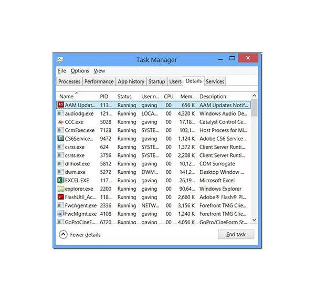
Task: Sort by the Description column header
Action: tap(213, 97)
